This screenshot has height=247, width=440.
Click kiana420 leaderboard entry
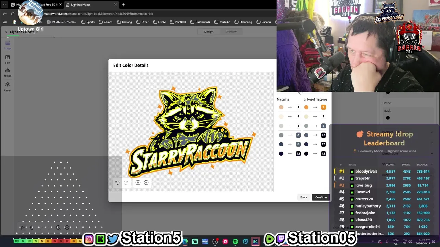(364, 220)
